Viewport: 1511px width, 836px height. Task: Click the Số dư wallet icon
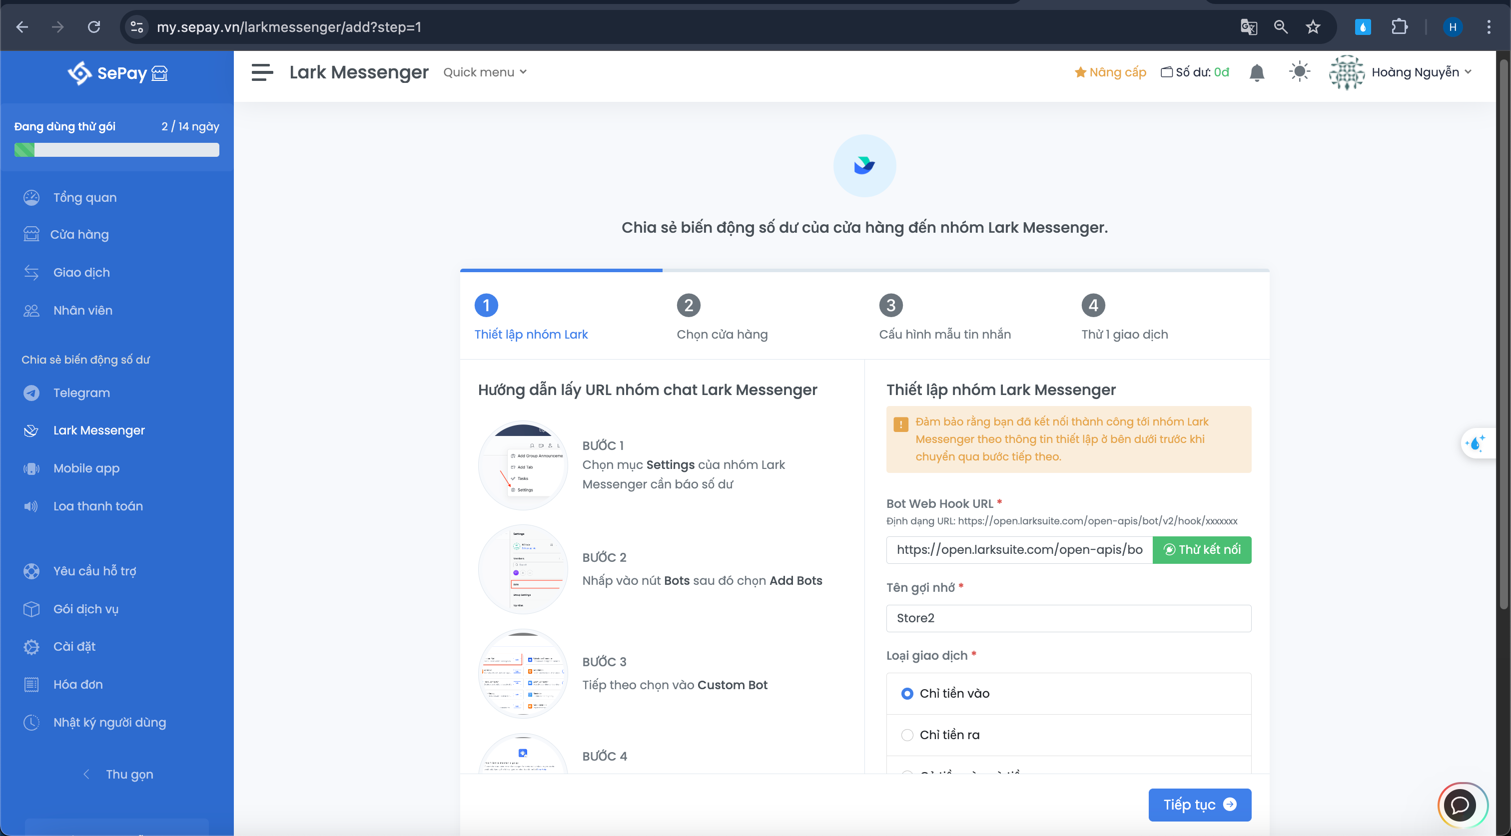pyautogui.click(x=1167, y=72)
